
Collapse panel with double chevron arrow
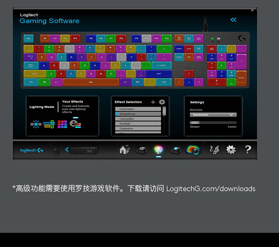(x=233, y=20)
